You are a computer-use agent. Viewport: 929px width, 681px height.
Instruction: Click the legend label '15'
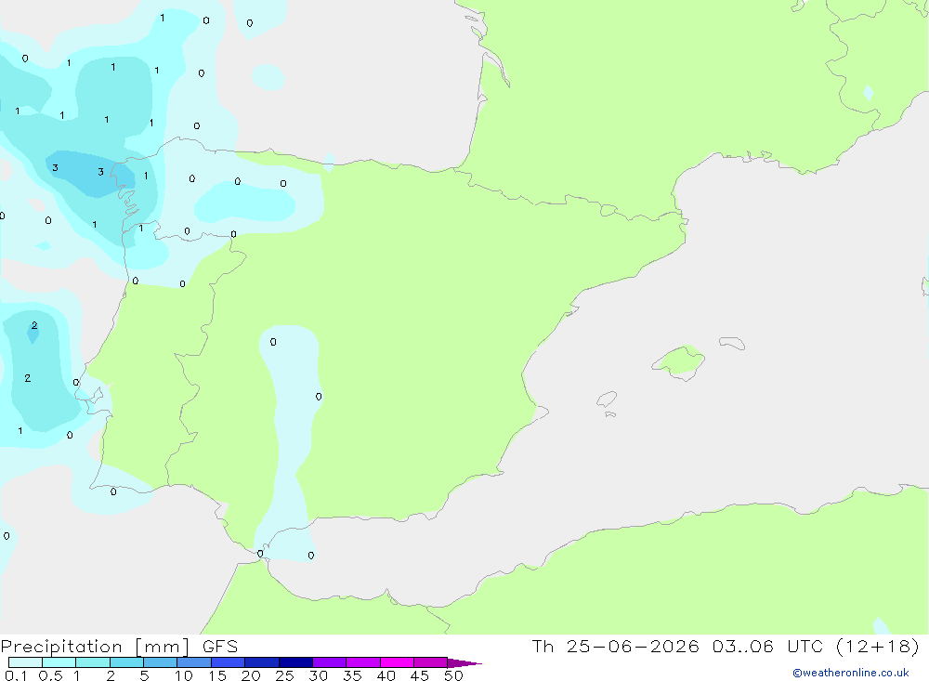point(217,675)
